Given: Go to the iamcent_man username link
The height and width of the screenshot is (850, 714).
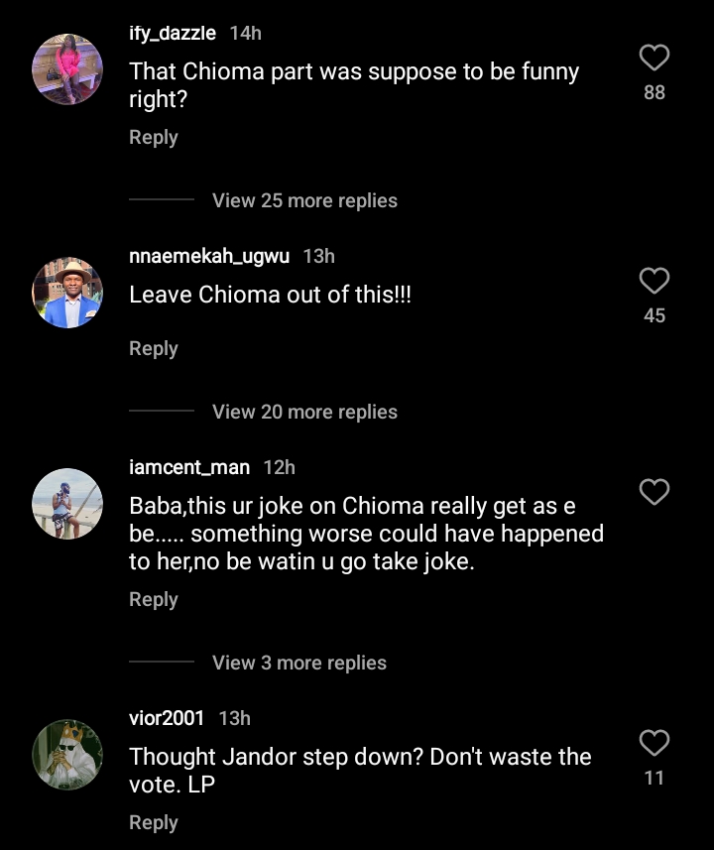Looking at the screenshot, I should click(189, 467).
